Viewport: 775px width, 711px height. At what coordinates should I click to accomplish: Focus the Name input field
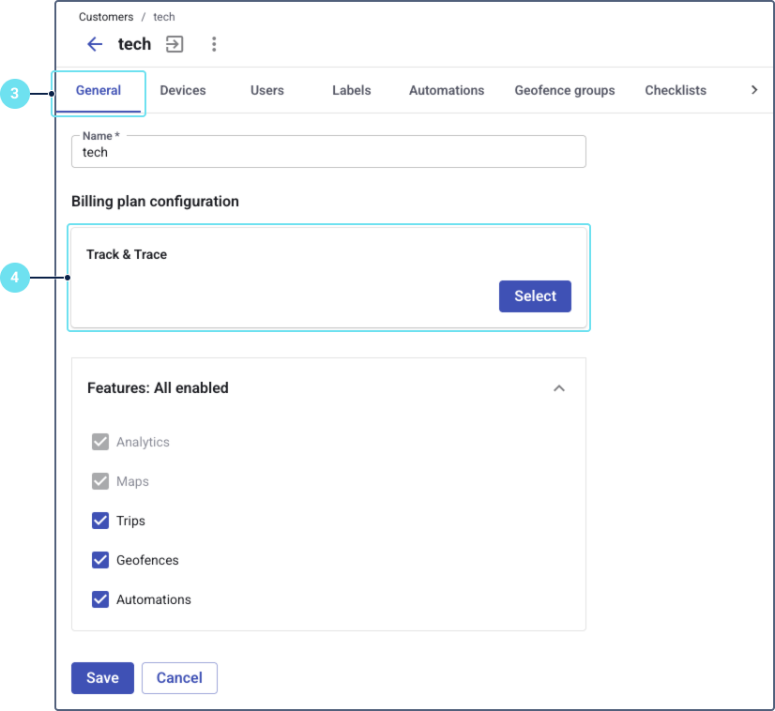click(x=328, y=152)
